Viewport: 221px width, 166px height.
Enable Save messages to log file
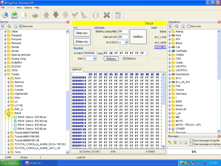tap(191, 140)
